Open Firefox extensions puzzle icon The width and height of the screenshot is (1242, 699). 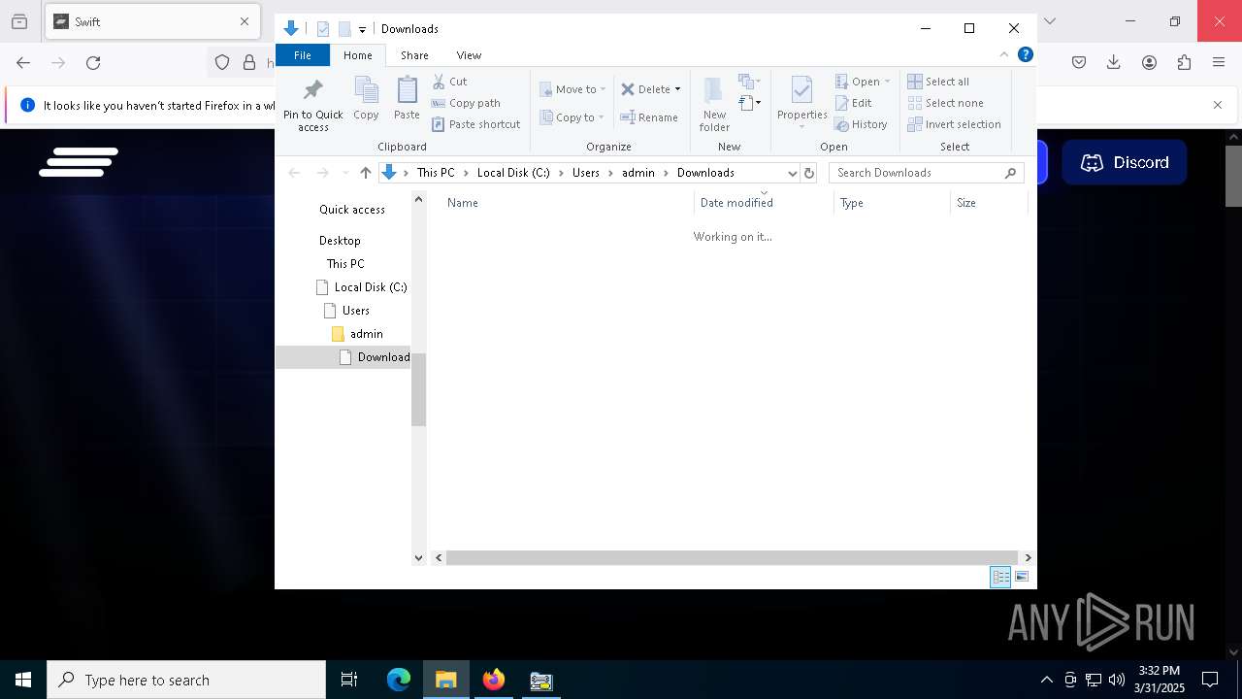pyautogui.click(x=1184, y=63)
